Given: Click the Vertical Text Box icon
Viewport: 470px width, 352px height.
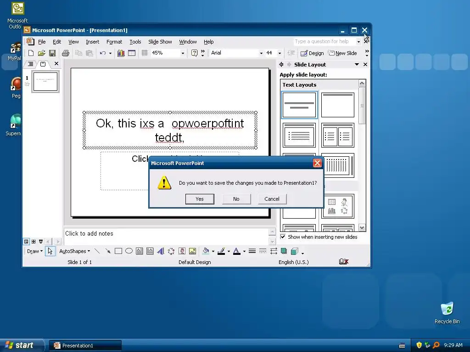Looking at the screenshot, I should point(150,251).
